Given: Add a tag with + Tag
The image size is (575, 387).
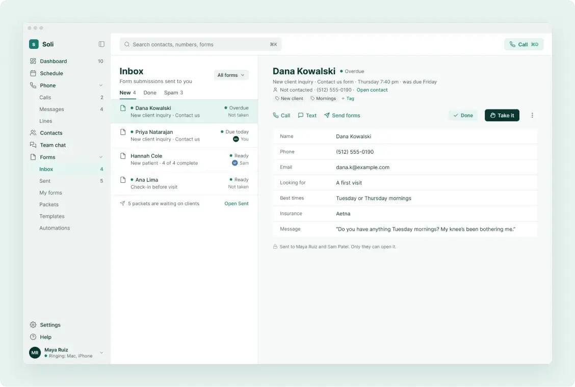Looking at the screenshot, I should click(x=348, y=98).
